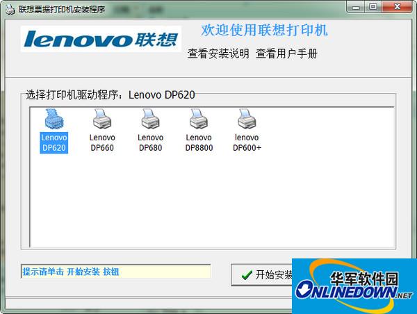
Task: Click the lenovo DP600+ label text
Action: 247,143
